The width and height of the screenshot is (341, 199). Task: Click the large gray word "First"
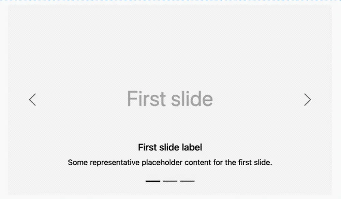[146, 99]
